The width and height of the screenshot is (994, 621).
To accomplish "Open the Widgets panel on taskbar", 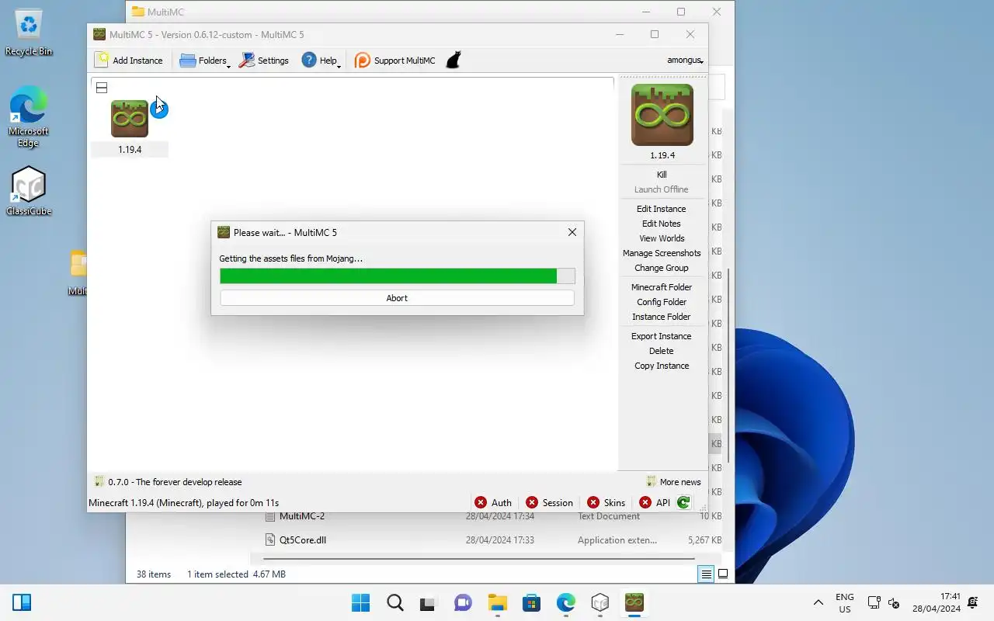I will pos(22,602).
